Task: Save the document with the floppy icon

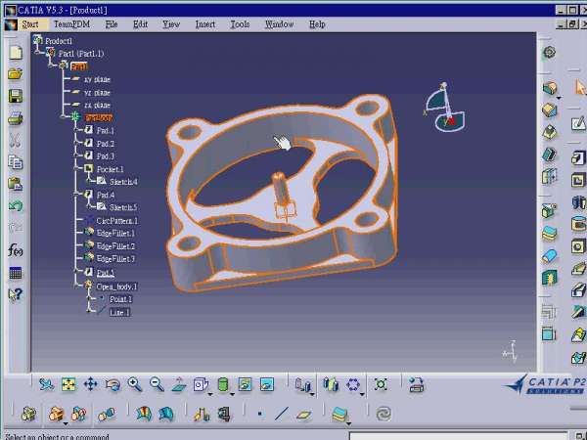Action: click(16, 96)
